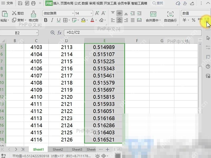The width and height of the screenshot is (211, 158).
Task: Select column E header
Action: pyautogui.click(x=104, y=41)
